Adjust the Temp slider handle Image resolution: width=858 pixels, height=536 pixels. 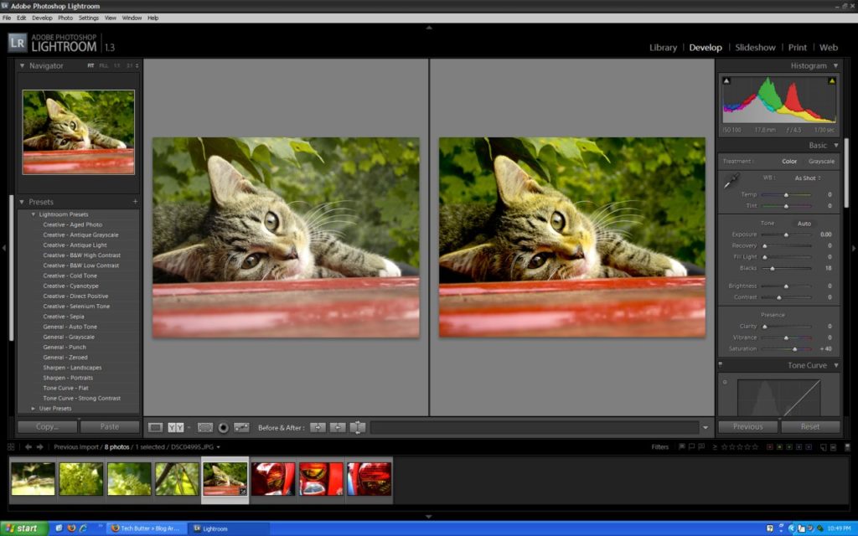click(786, 194)
